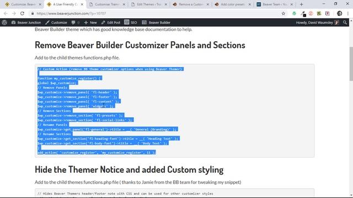This screenshot has width=353, height=198.
Task: Switch to Customise: Training tab
Action: coord(107,4)
